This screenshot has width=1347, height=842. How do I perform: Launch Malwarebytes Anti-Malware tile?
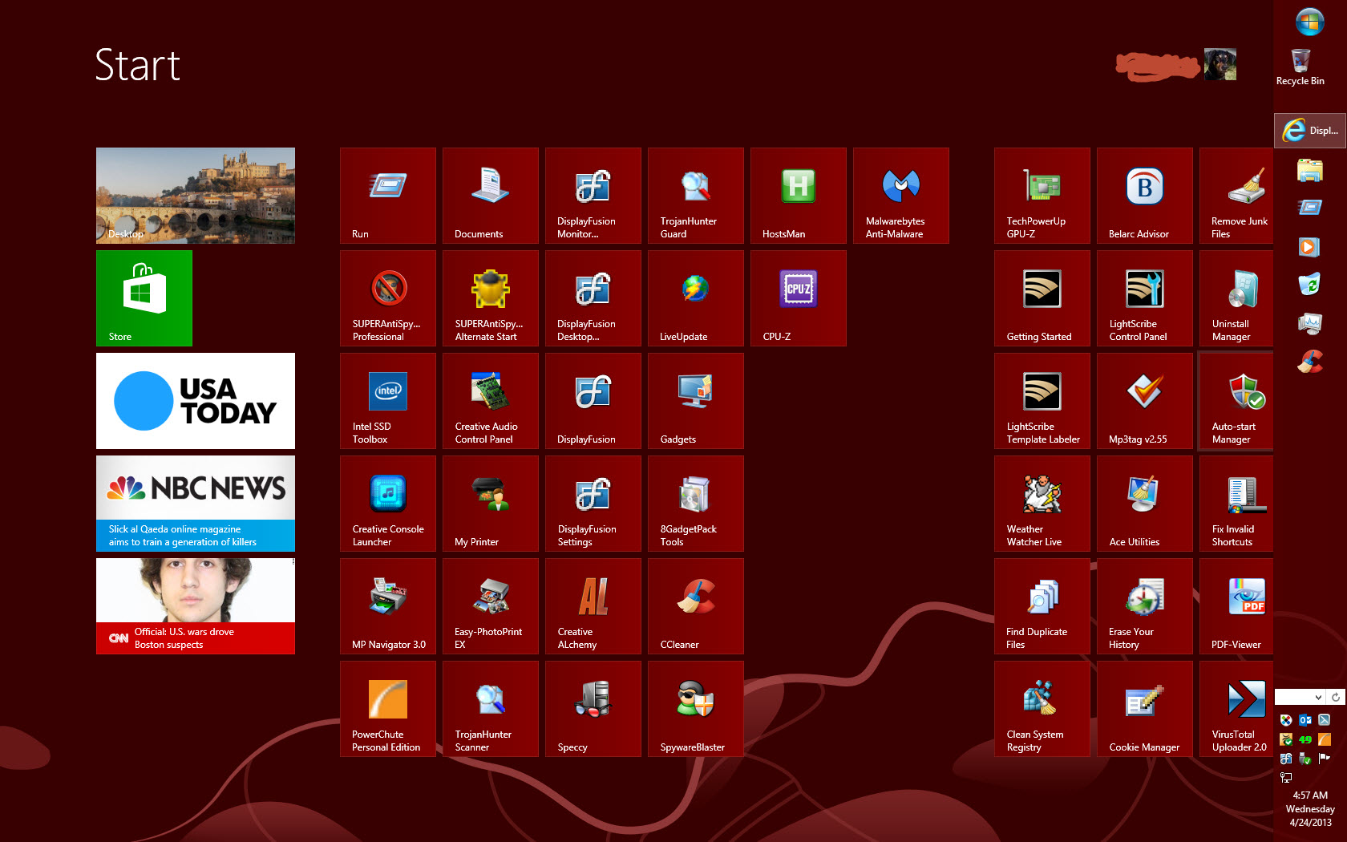(900, 196)
